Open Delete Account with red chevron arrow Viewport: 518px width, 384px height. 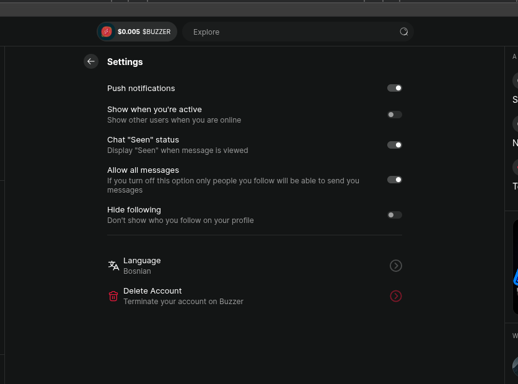(395, 296)
